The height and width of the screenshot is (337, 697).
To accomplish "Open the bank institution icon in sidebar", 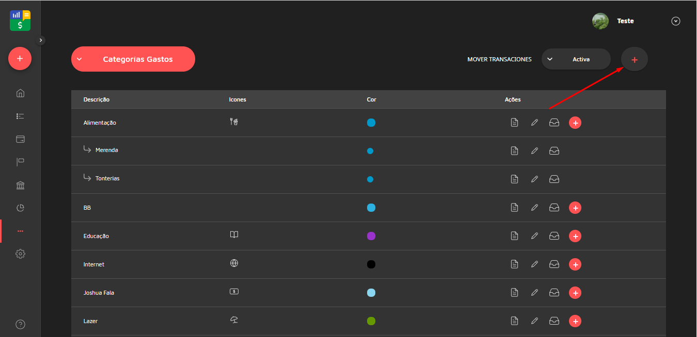I will 20,186.
